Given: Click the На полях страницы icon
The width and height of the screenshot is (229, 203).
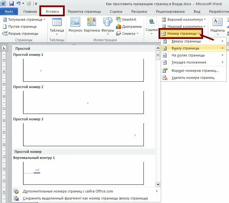Looking at the screenshot, I should [165, 55].
